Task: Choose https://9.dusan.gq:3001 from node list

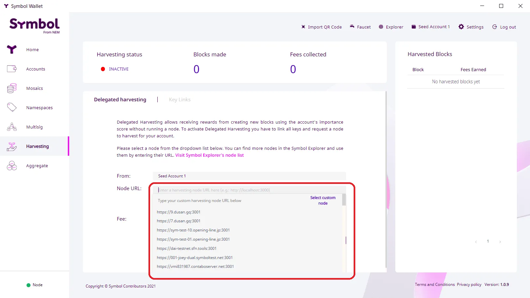Action: [x=179, y=212]
